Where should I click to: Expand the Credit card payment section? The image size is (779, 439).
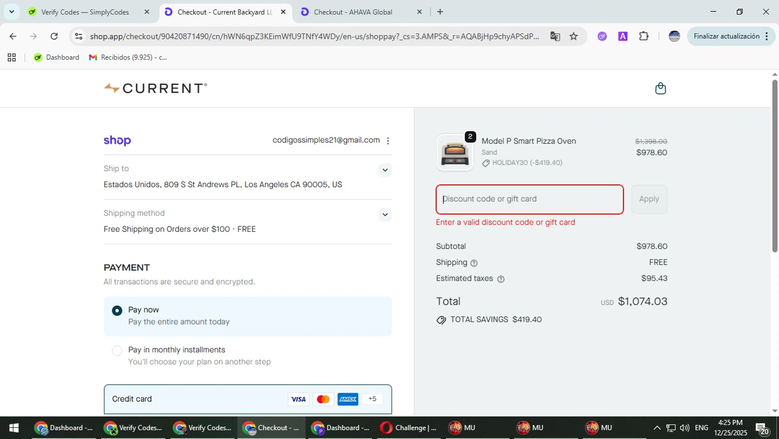[248, 399]
